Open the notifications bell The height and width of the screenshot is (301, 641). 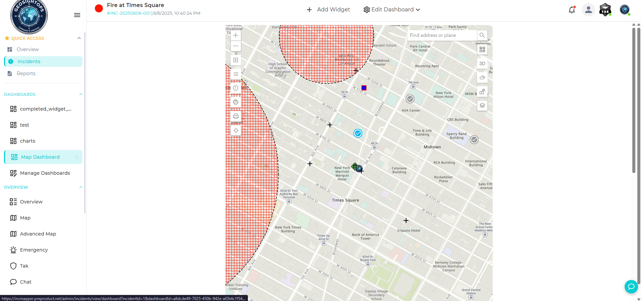point(572,10)
